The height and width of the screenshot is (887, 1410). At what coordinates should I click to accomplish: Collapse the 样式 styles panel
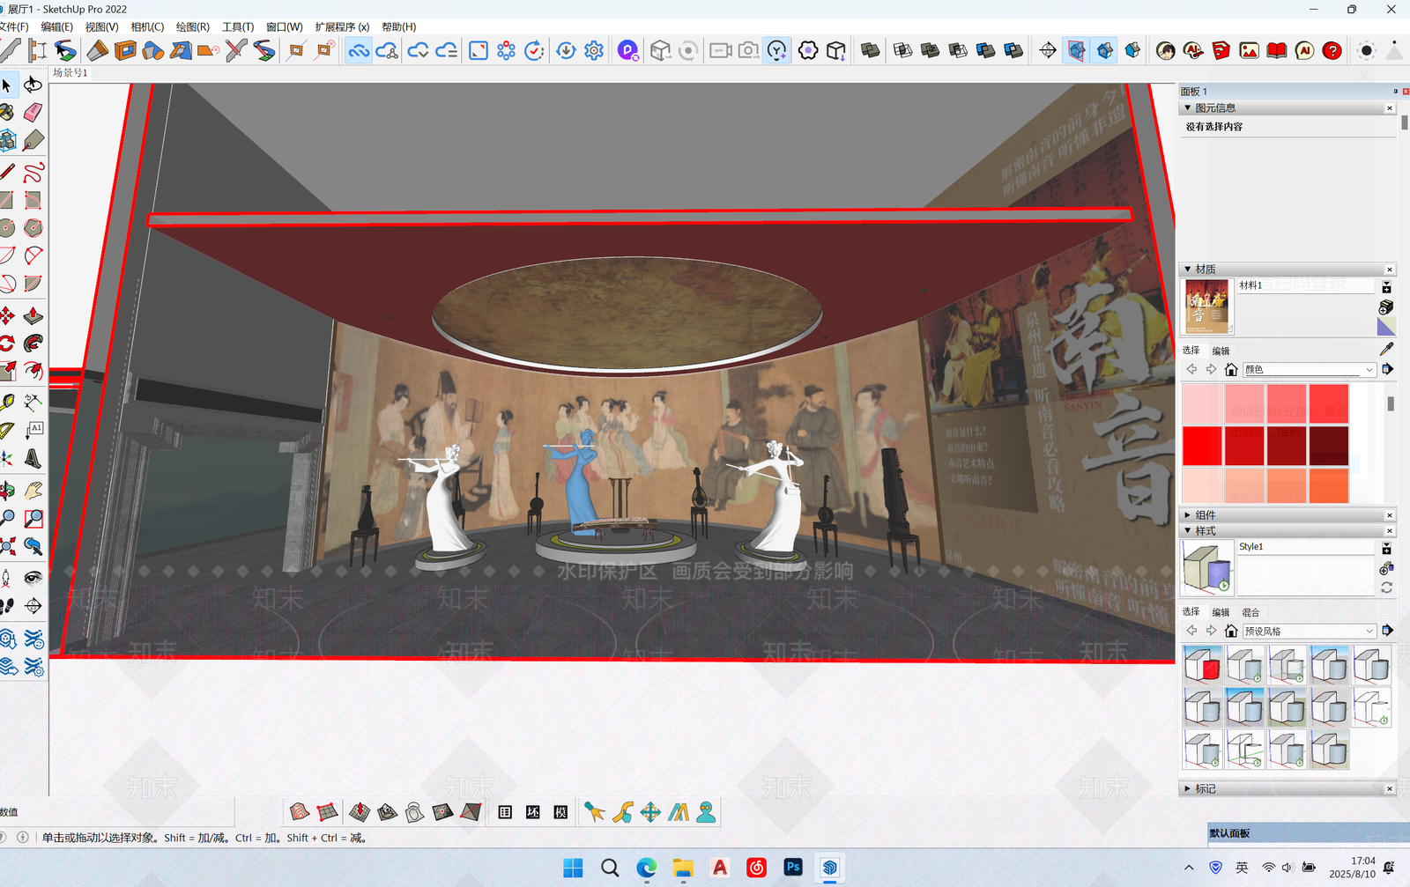point(1188,530)
